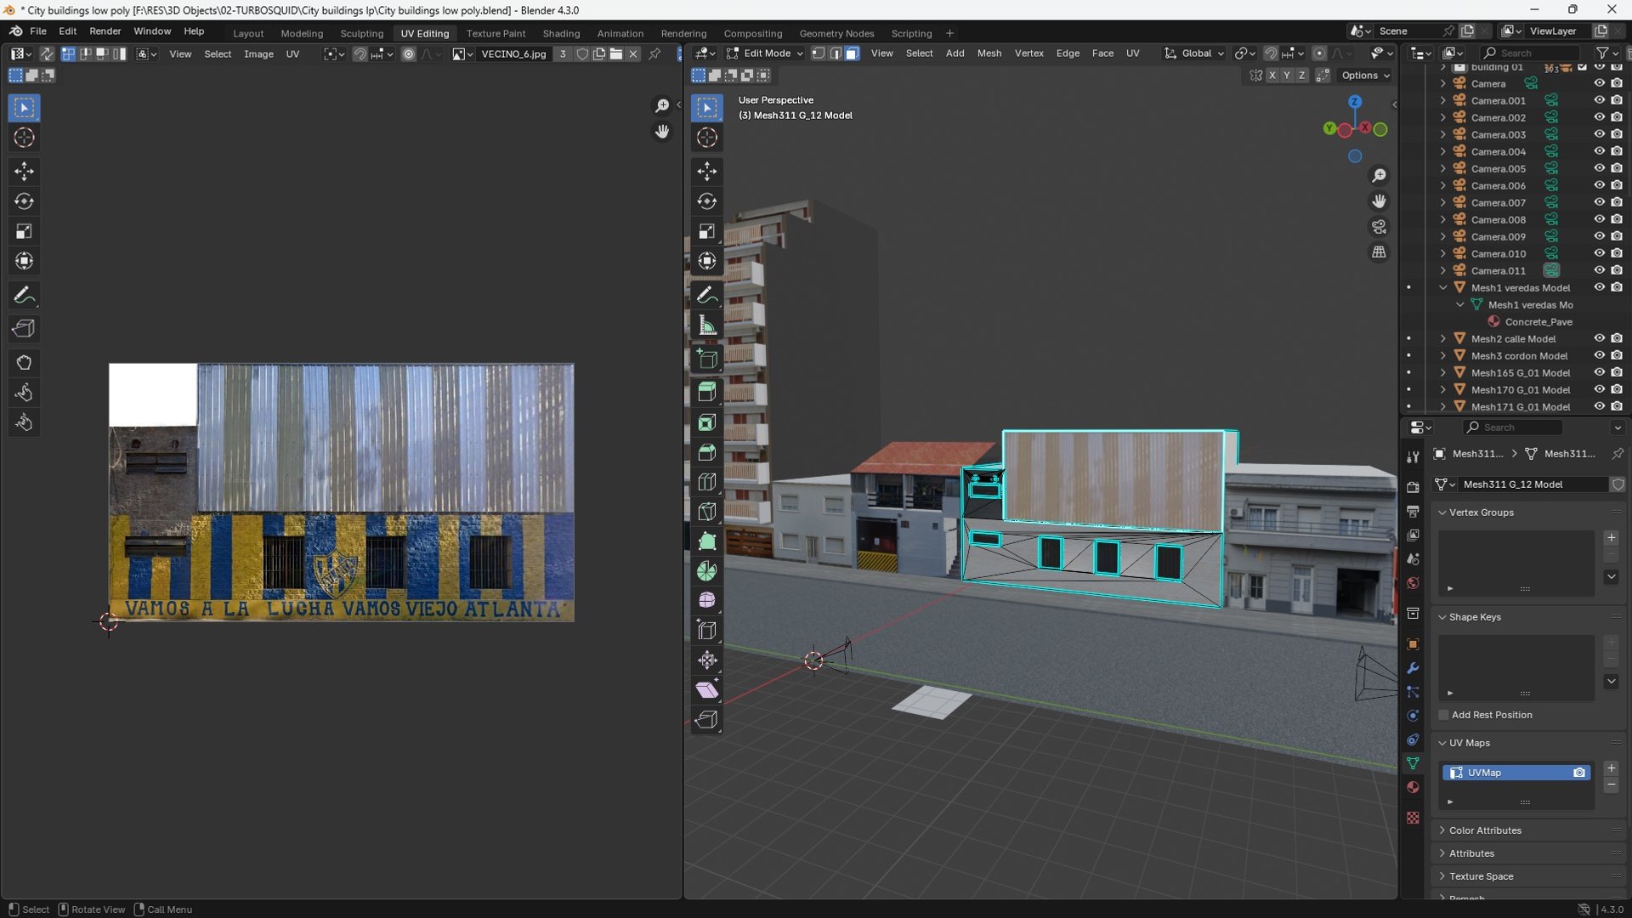Switch to face select mode

pos(852,54)
